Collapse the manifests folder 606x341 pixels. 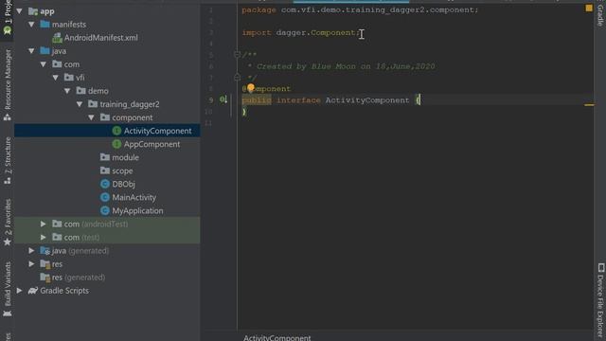(31, 25)
